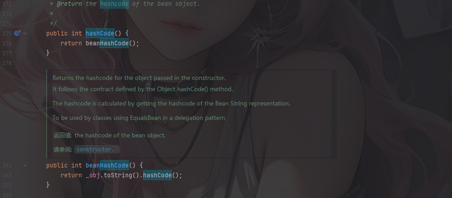Click the hashCode method name declaration
This screenshot has width=452, height=198.
point(100,34)
